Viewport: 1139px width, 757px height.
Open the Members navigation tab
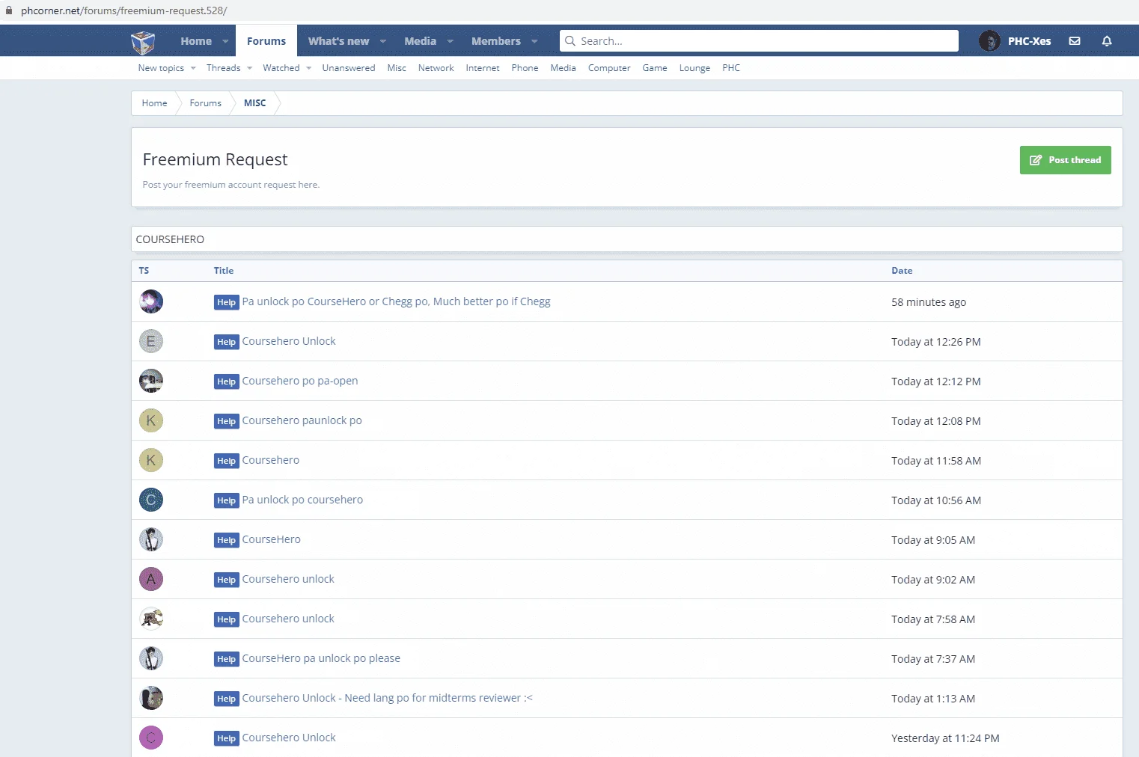[x=496, y=41]
